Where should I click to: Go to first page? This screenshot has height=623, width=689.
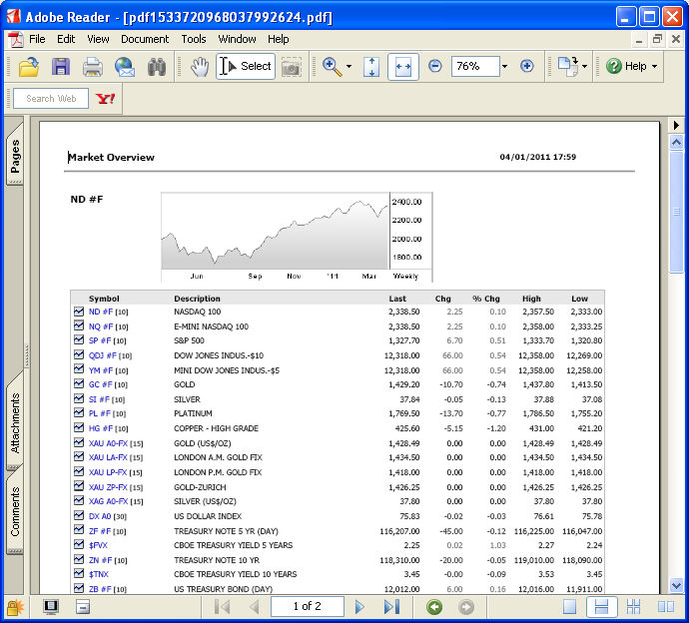pos(223,607)
